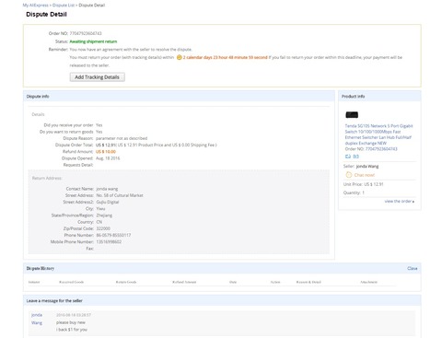Click the Dispute History header
Screen dimensions: 442x338
point(41,268)
